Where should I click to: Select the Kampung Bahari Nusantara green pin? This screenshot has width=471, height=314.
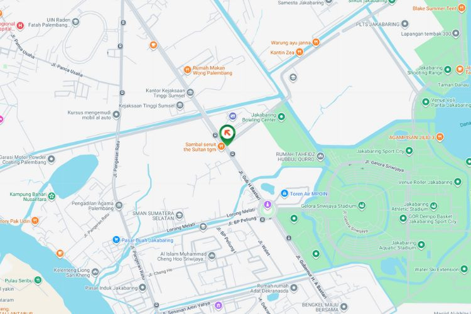(51, 197)
